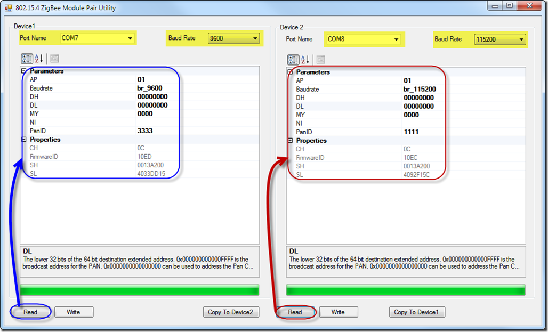The image size is (548, 332).
Task: Click the Device 2 green progress bar
Action: pyautogui.click(x=406, y=290)
